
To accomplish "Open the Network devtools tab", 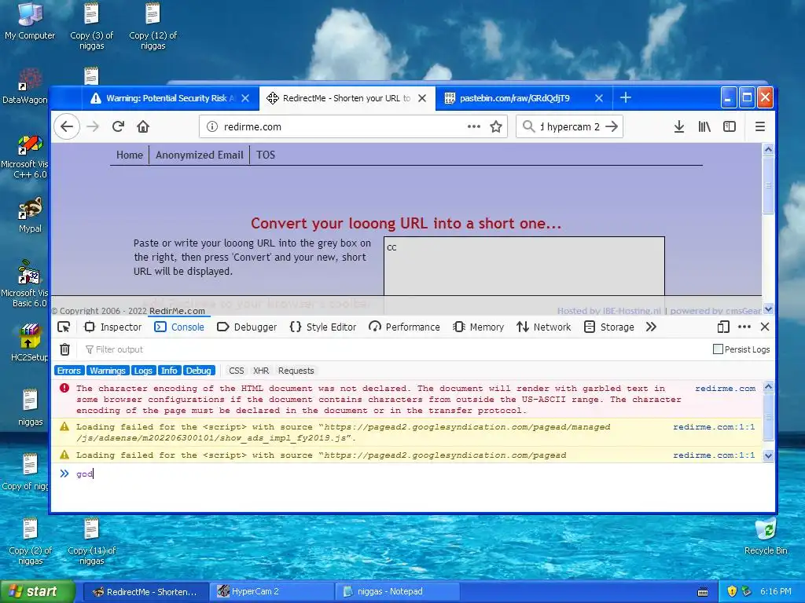I will (x=544, y=327).
